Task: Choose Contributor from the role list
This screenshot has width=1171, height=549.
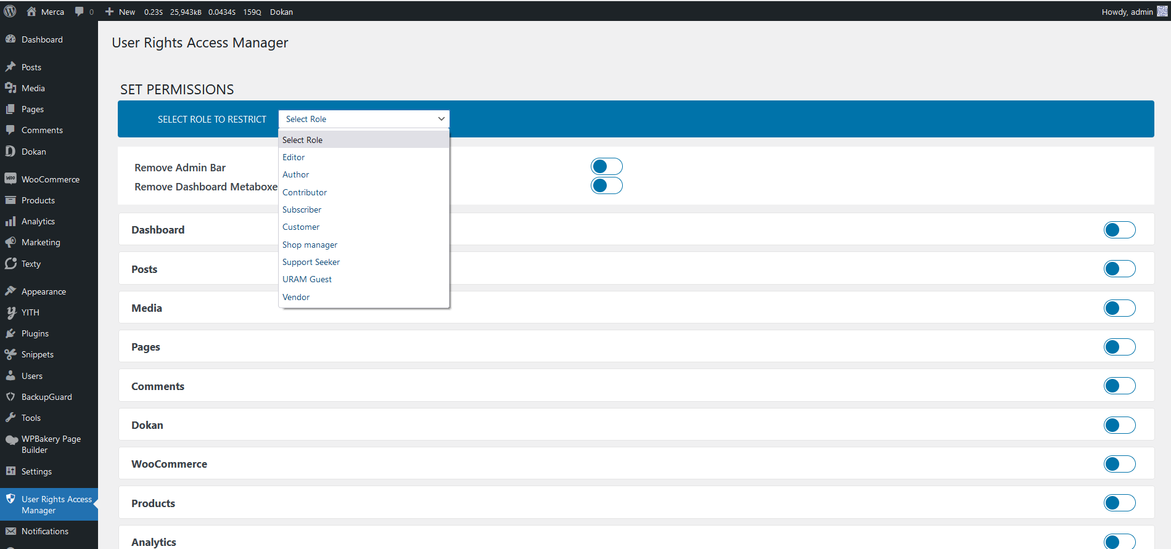Action: tap(364, 192)
